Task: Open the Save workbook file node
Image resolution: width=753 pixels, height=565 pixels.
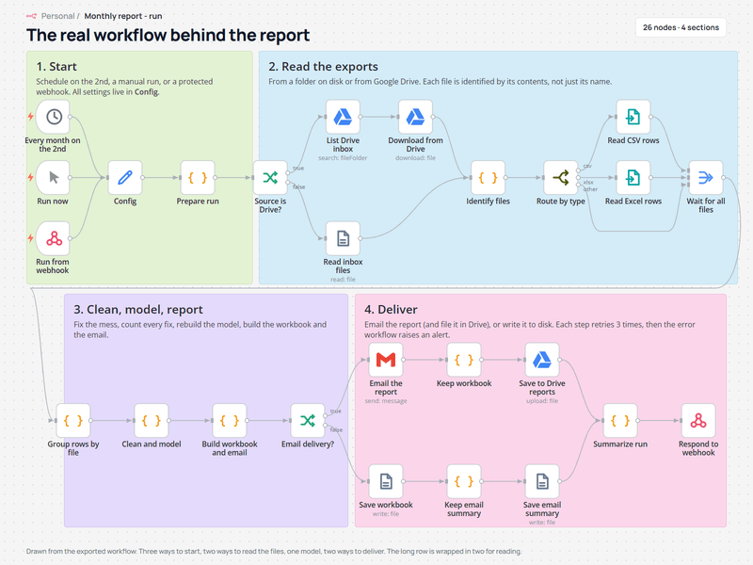Action: (x=386, y=481)
